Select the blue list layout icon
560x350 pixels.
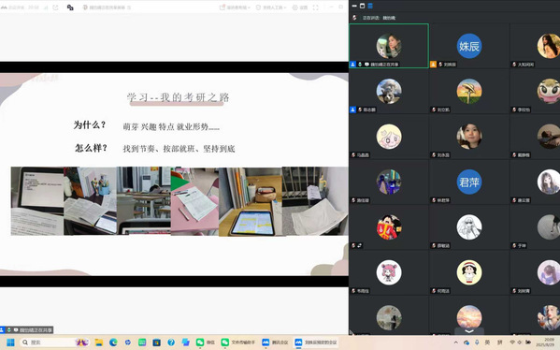[x=370, y=6]
